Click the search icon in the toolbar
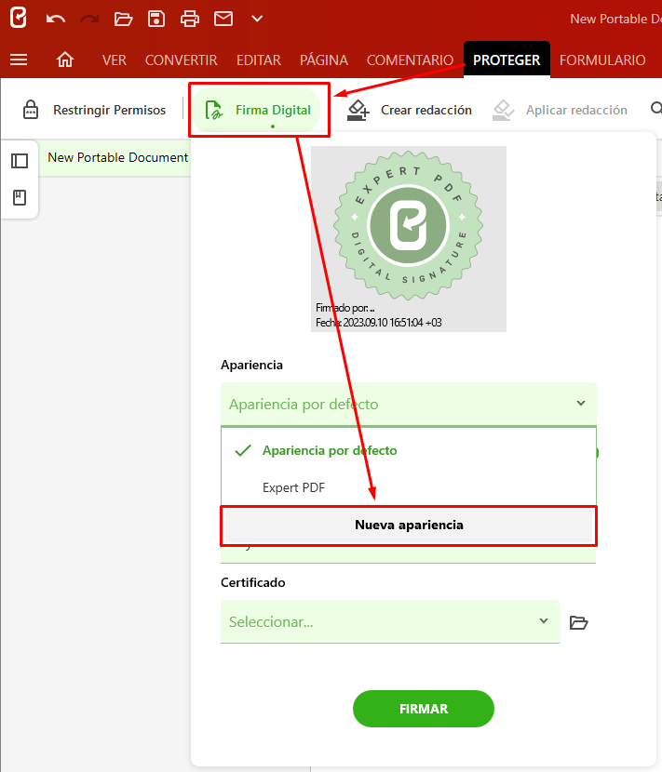 (656, 108)
